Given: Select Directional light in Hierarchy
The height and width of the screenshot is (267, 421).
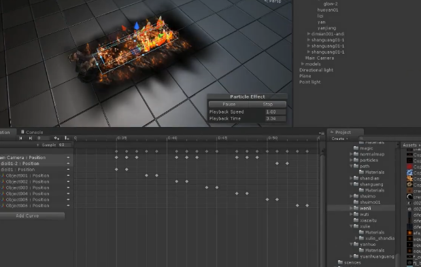Looking at the screenshot, I should click(x=316, y=70).
